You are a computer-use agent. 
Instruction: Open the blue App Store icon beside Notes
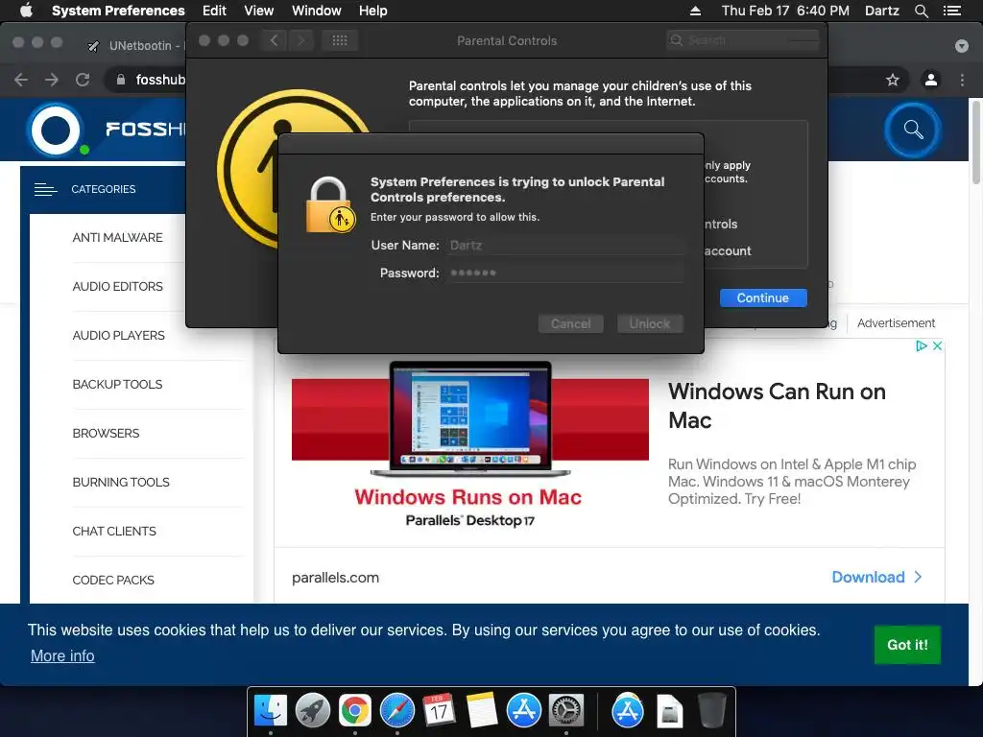[x=523, y=710]
